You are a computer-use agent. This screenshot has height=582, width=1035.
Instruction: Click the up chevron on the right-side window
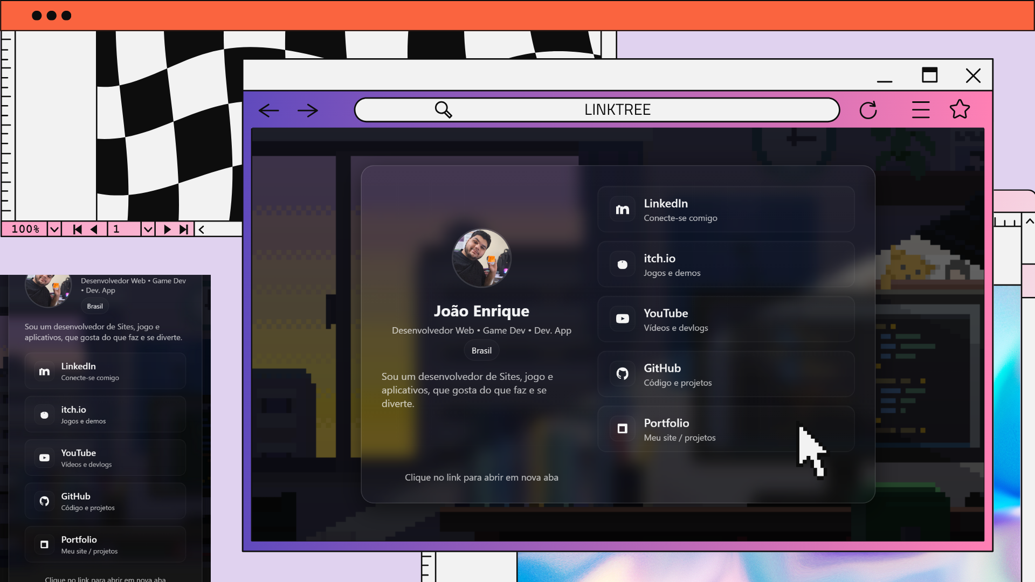(x=1029, y=221)
